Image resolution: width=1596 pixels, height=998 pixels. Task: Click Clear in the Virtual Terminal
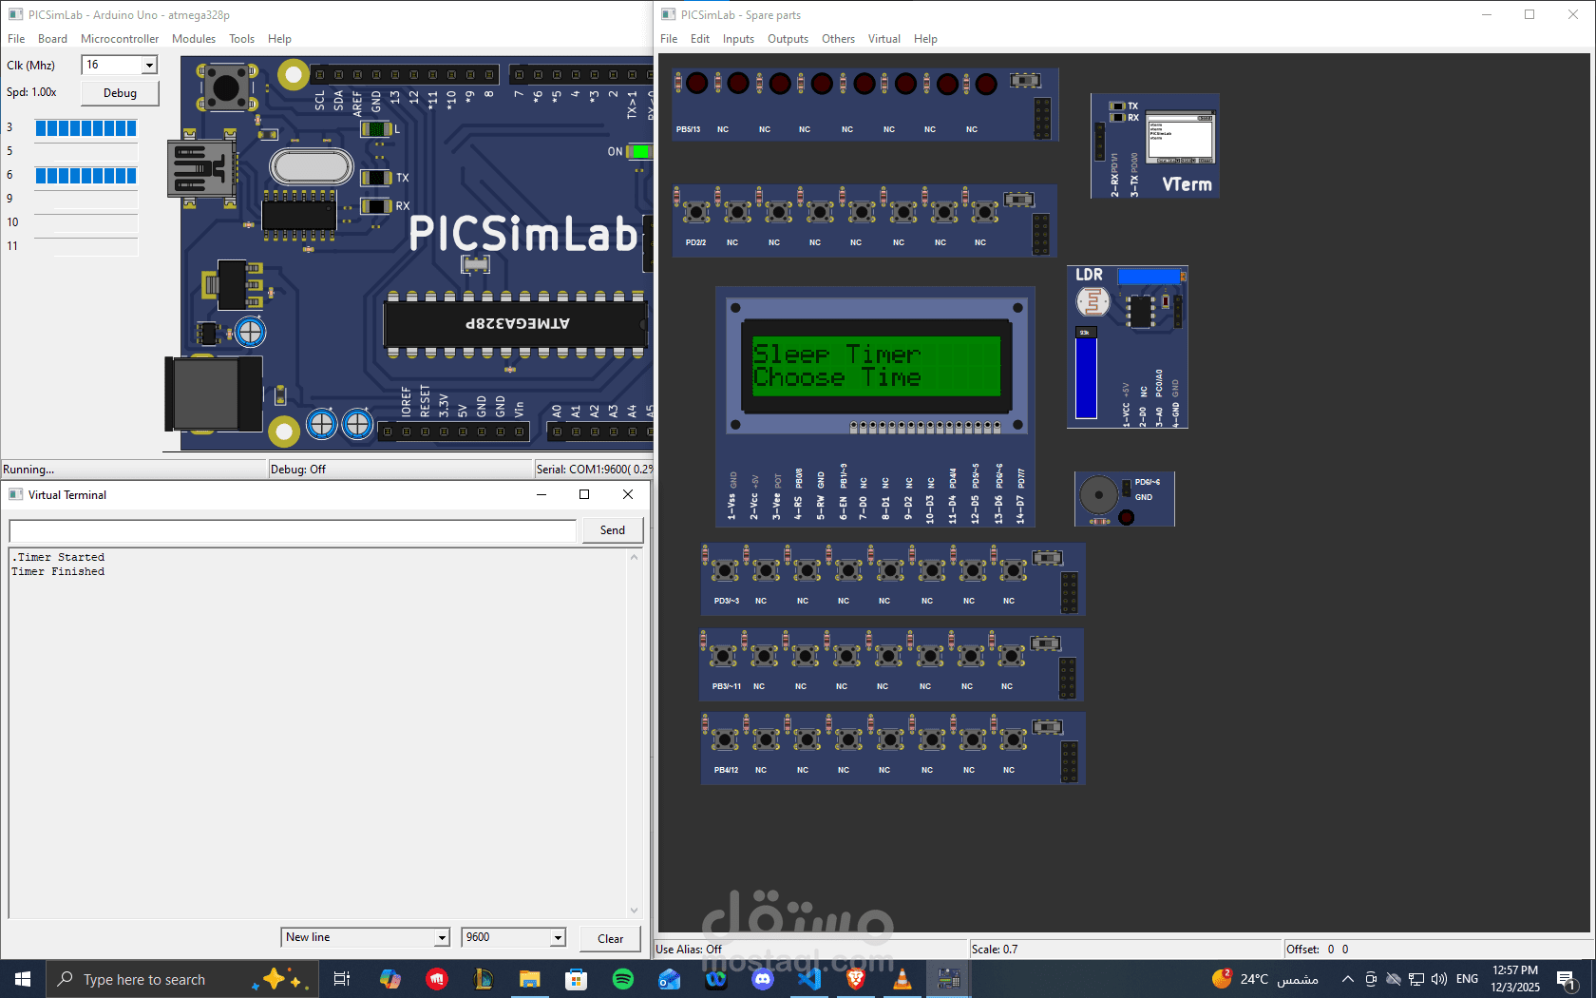pos(611,938)
